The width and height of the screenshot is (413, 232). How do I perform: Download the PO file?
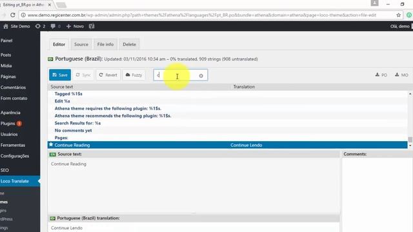pyautogui.click(x=381, y=75)
